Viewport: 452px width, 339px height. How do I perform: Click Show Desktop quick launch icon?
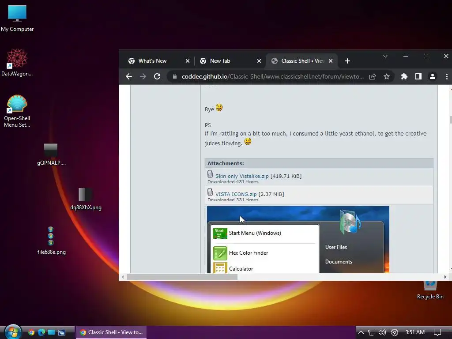[52, 332]
